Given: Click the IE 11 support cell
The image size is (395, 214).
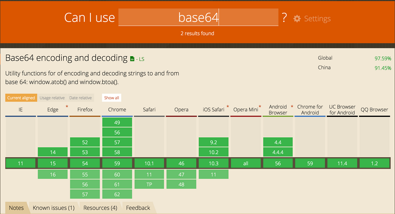Looking at the screenshot, I should [21, 163].
